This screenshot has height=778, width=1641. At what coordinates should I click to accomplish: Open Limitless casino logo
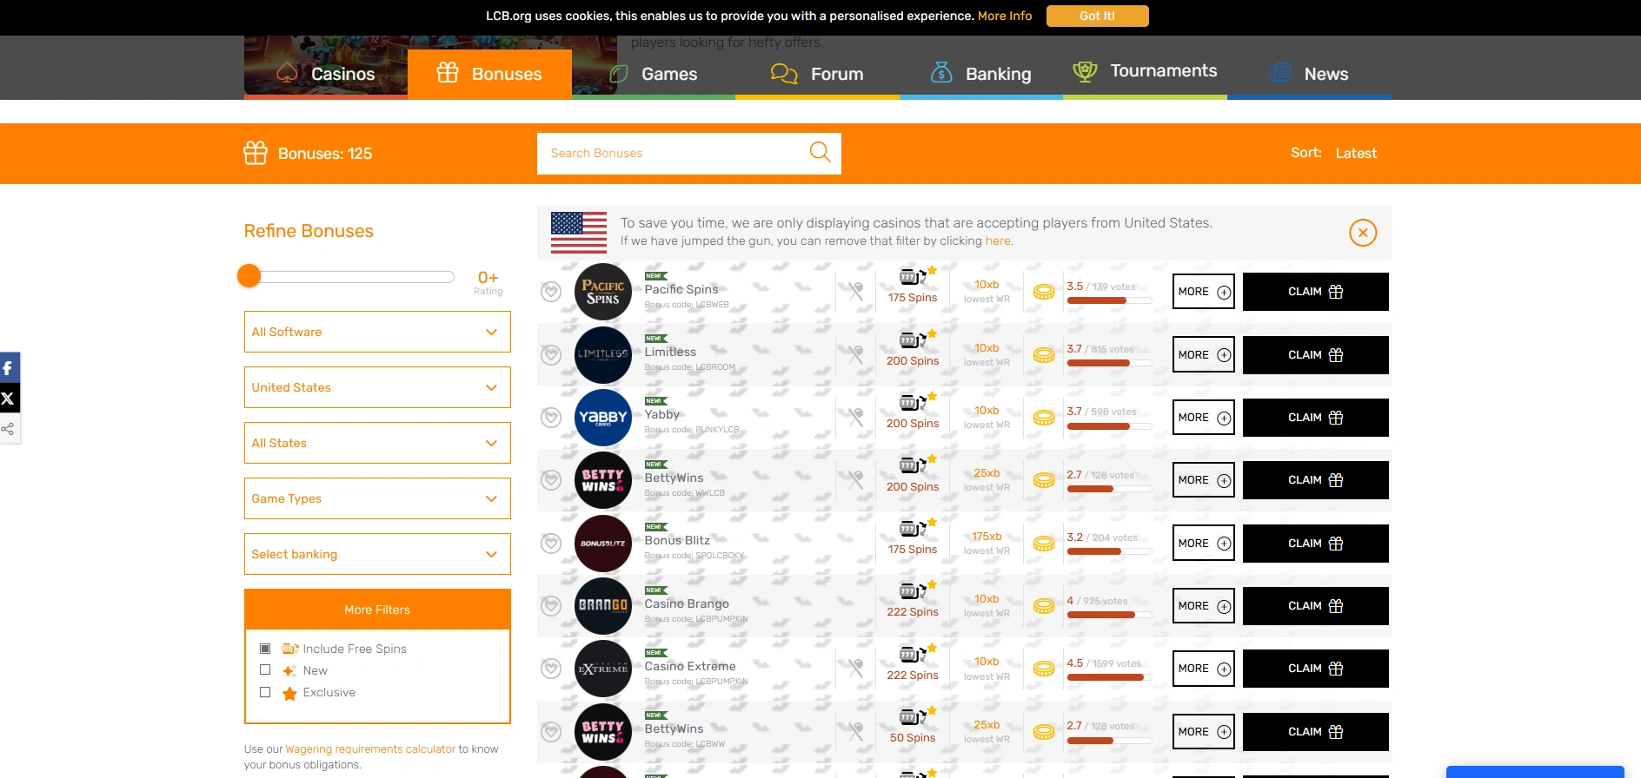pos(603,355)
